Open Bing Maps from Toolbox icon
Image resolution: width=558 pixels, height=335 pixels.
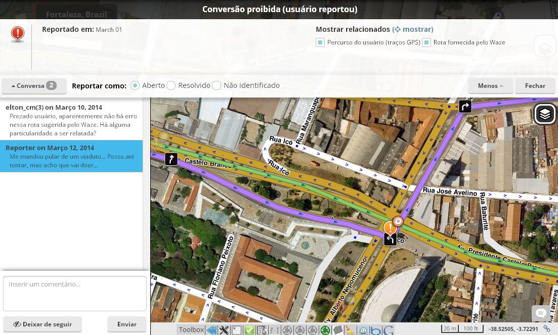click(375, 330)
